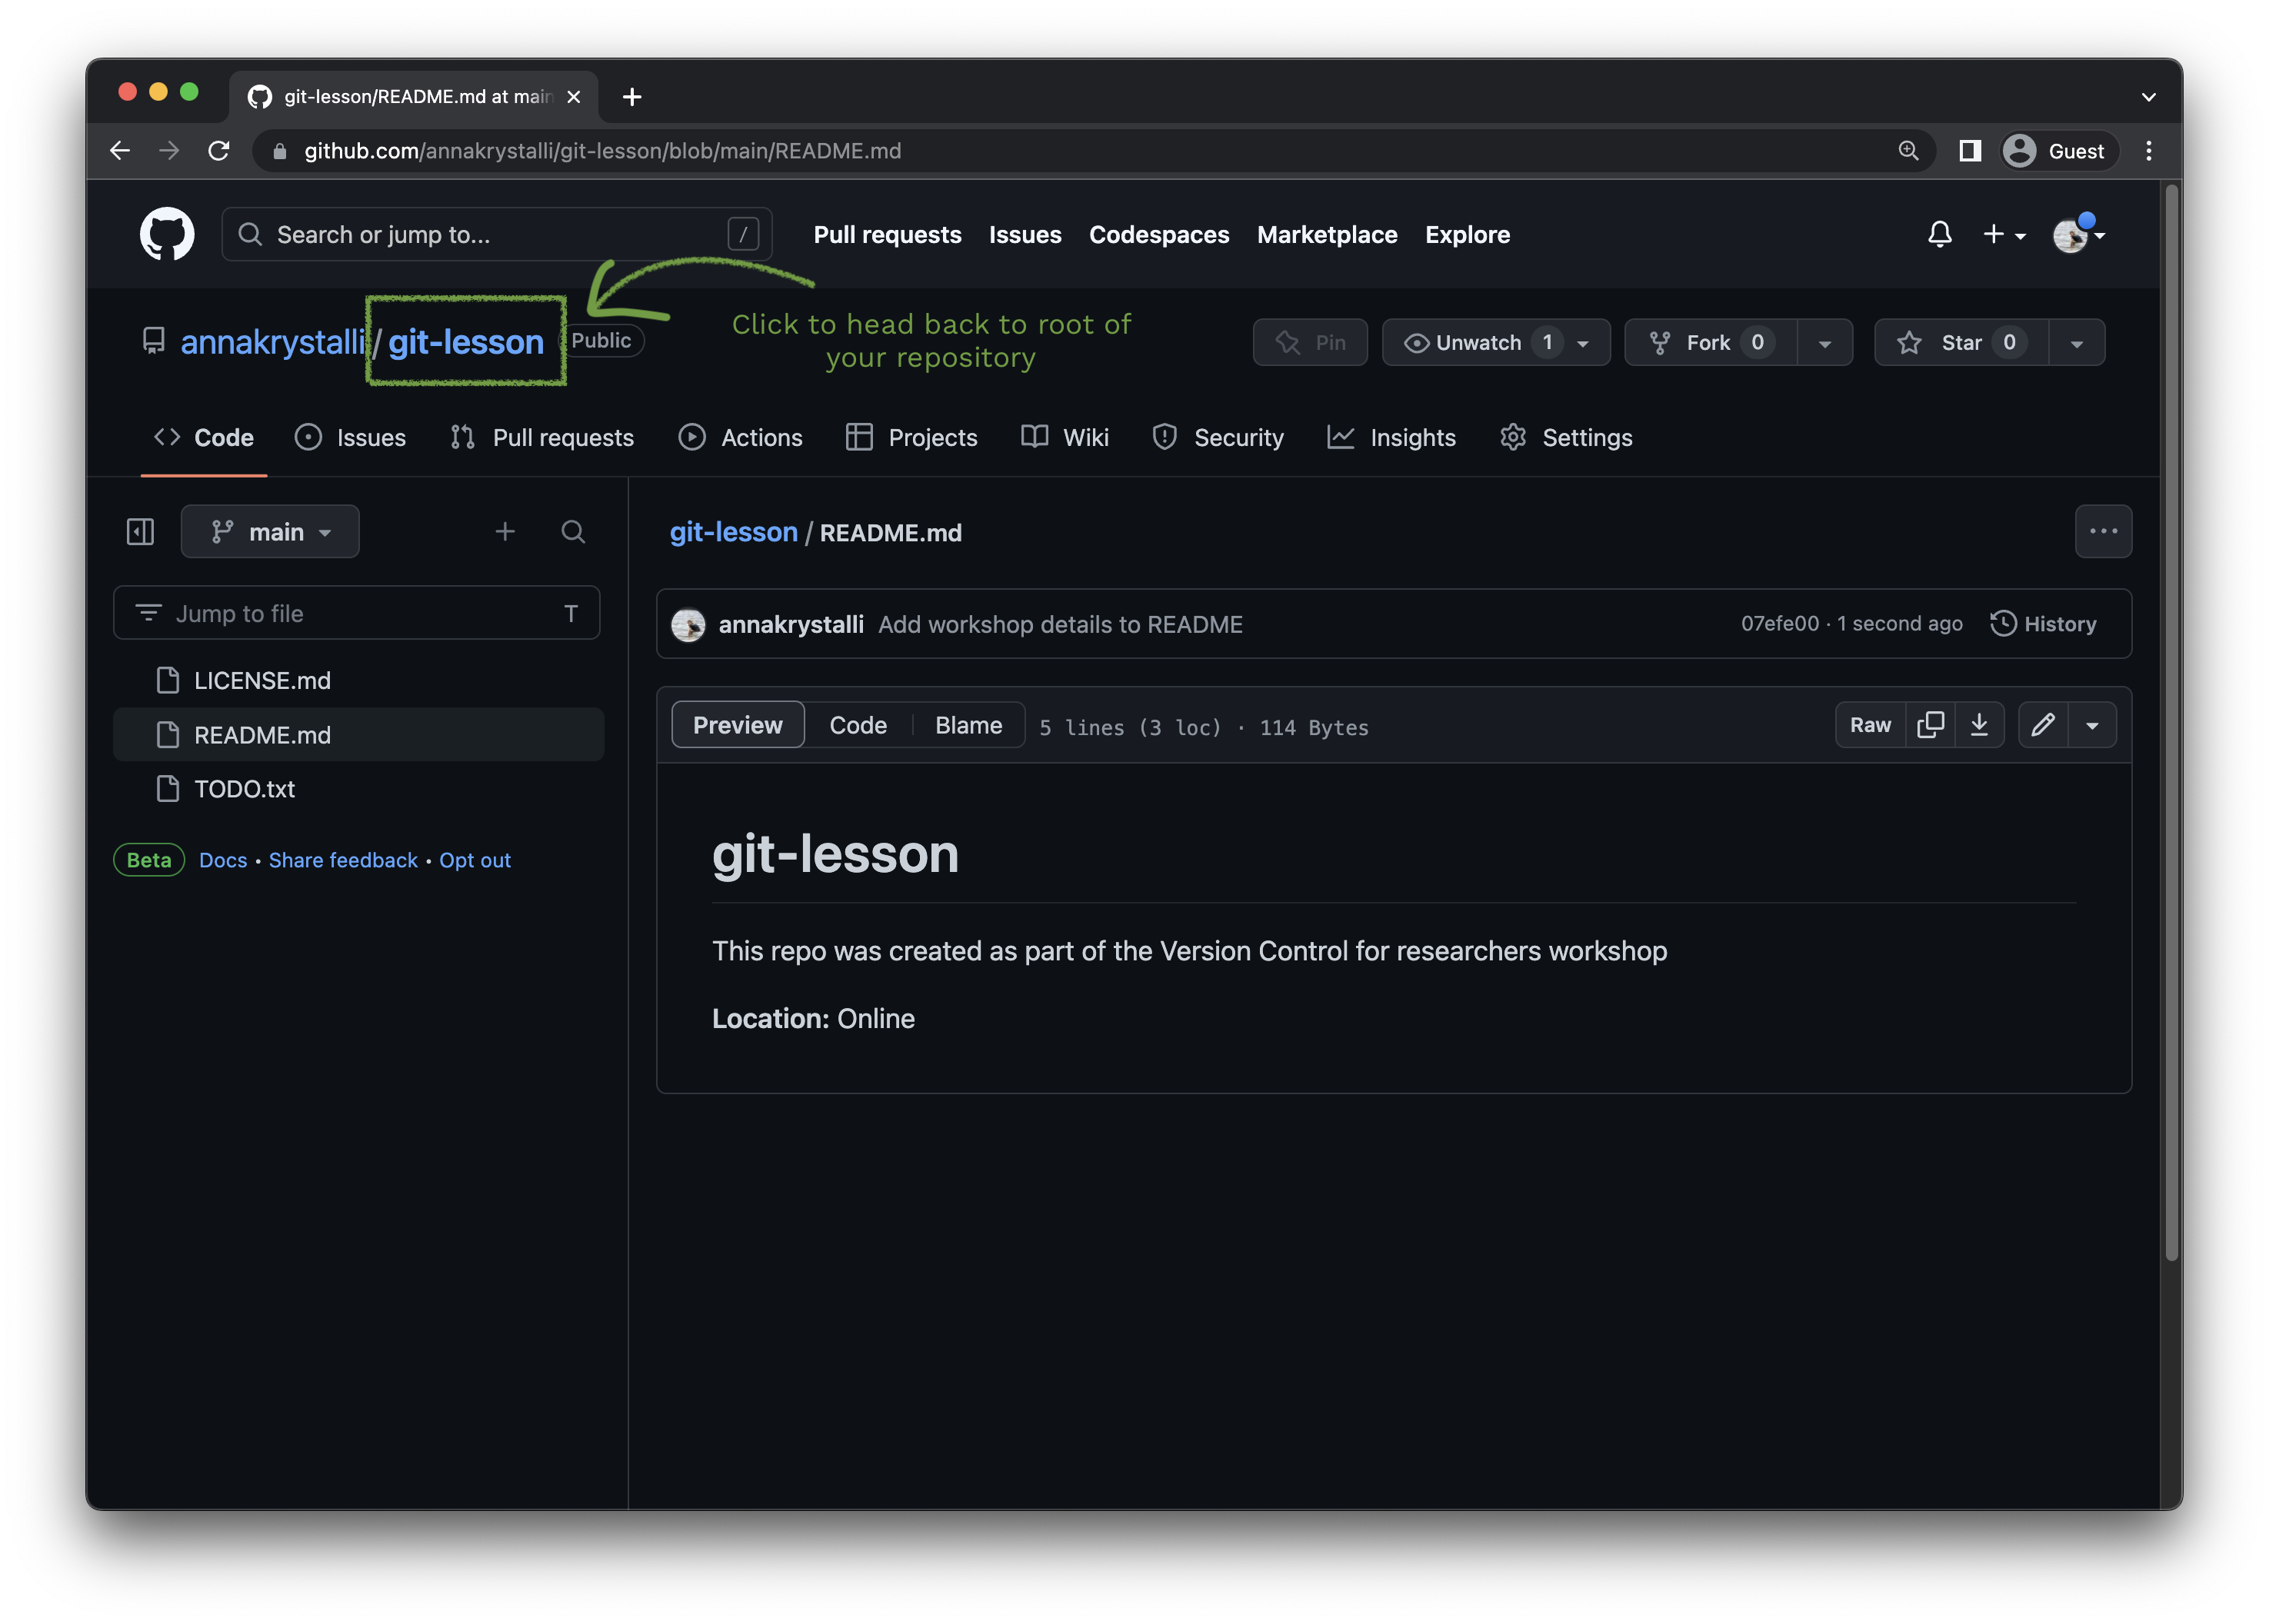Open global Pull requests nav link
This screenshot has height=1624, width=2269.
click(x=887, y=234)
